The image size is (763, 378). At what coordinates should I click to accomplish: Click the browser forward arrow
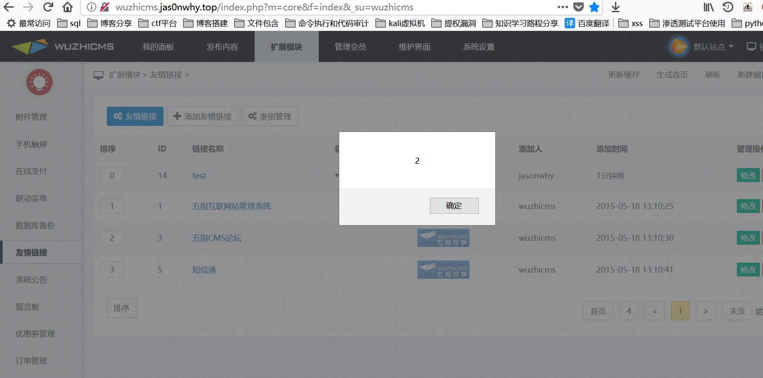pos(28,7)
